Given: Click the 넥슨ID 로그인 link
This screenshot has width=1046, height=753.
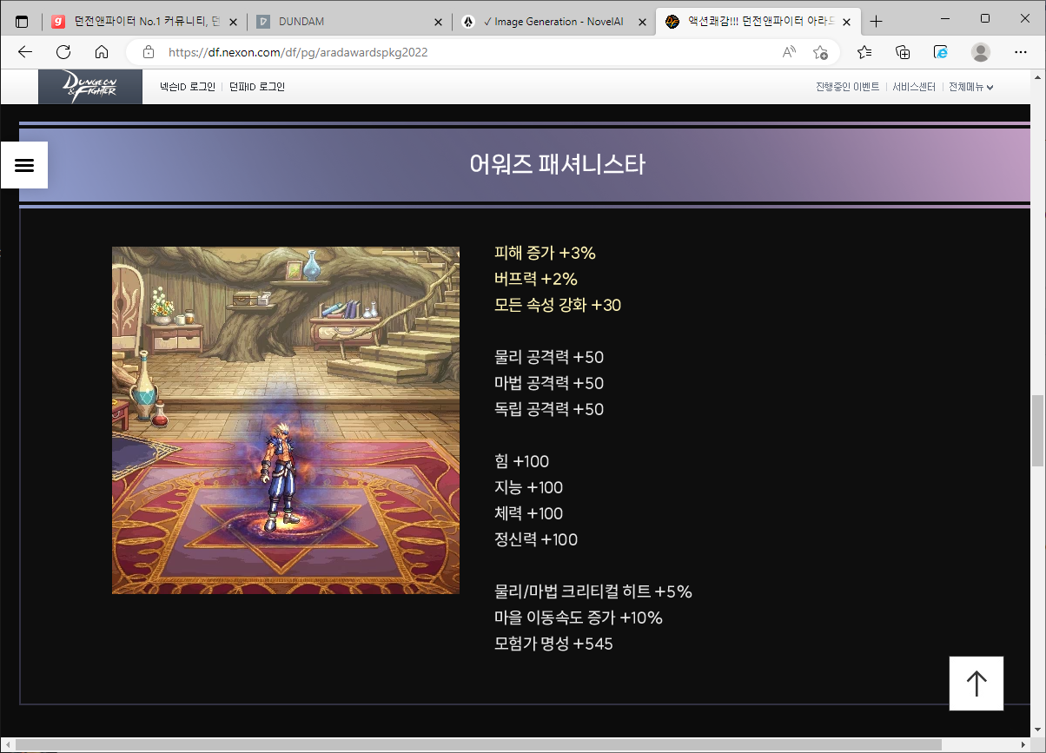Looking at the screenshot, I should click(x=187, y=87).
